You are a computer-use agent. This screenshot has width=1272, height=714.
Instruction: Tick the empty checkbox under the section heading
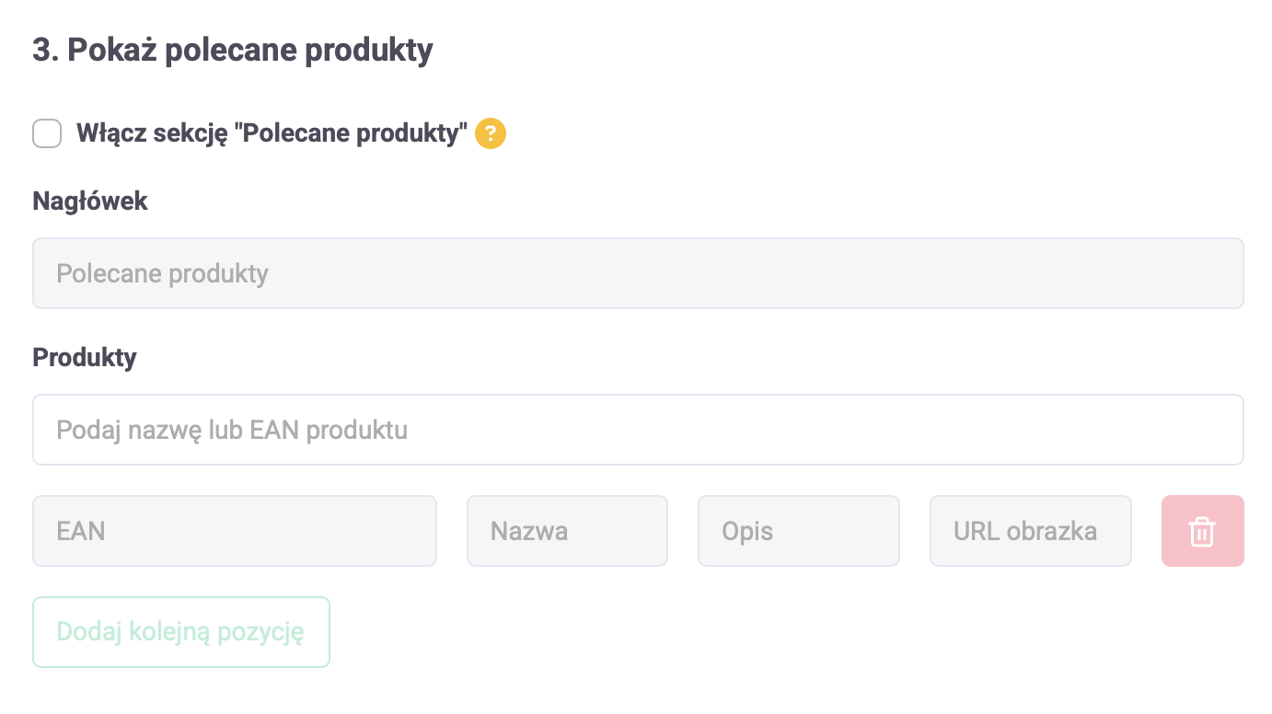coord(47,133)
